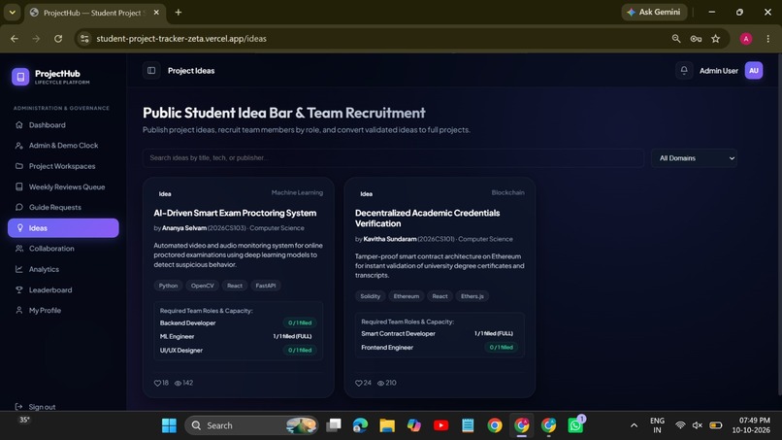Open YouTube from the taskbar
This screenshot has width=782, height=440.
tap(440, 425)
